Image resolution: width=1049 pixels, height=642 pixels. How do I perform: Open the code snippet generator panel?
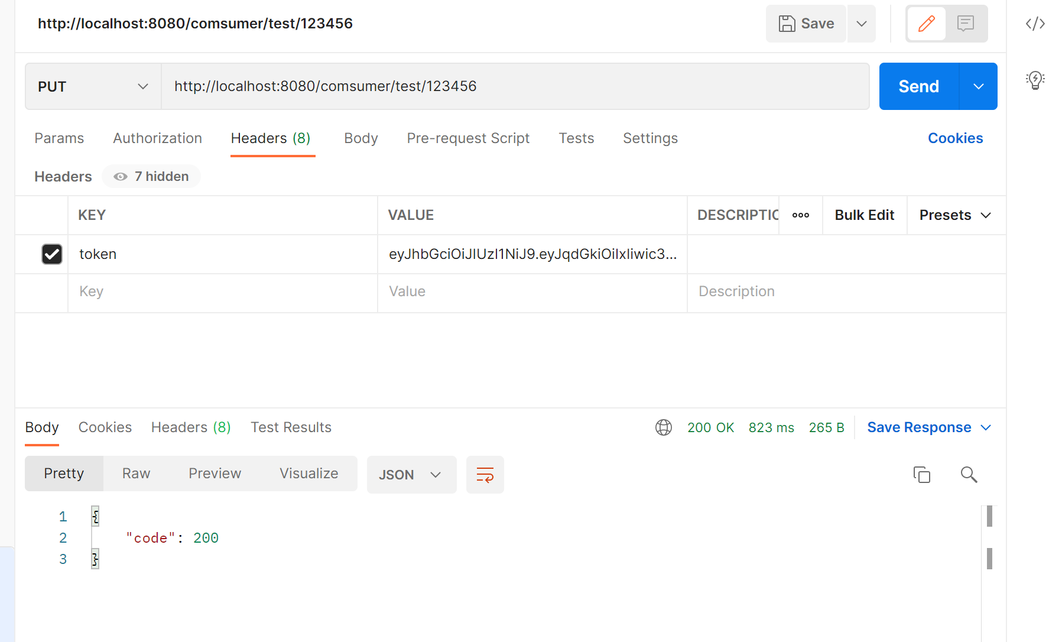[1035, 24]
